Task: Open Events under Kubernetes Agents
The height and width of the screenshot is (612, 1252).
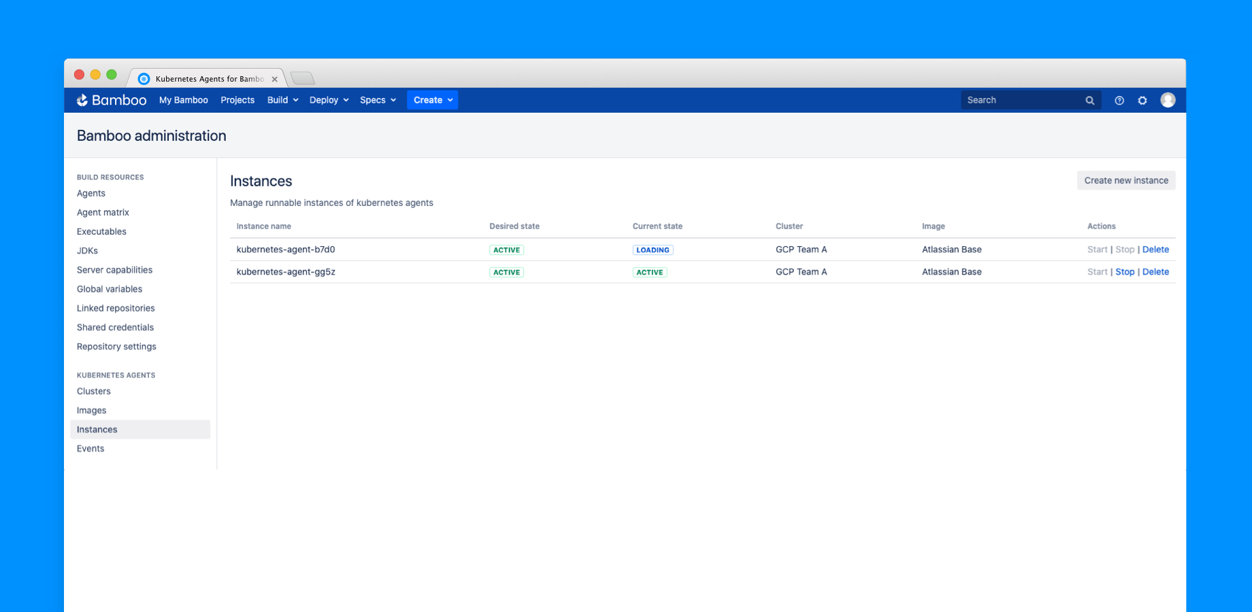Action: (x=90, y=448)
